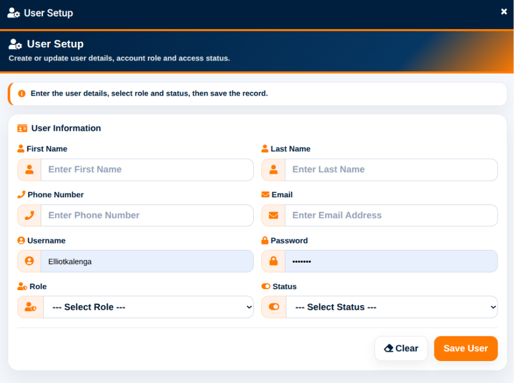Click the instruction text about saving the record
The height and width of the screenshot is (383, 514).
click(x=149, y=93)
